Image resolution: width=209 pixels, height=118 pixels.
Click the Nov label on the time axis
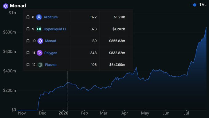click(x=22, y=113)
